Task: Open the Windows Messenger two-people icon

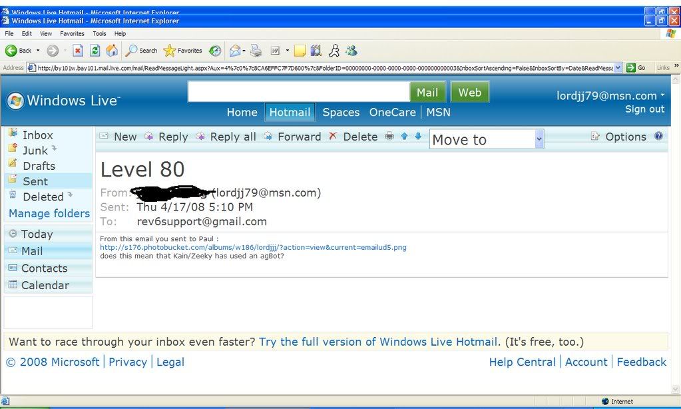Action: pos(351,51)
